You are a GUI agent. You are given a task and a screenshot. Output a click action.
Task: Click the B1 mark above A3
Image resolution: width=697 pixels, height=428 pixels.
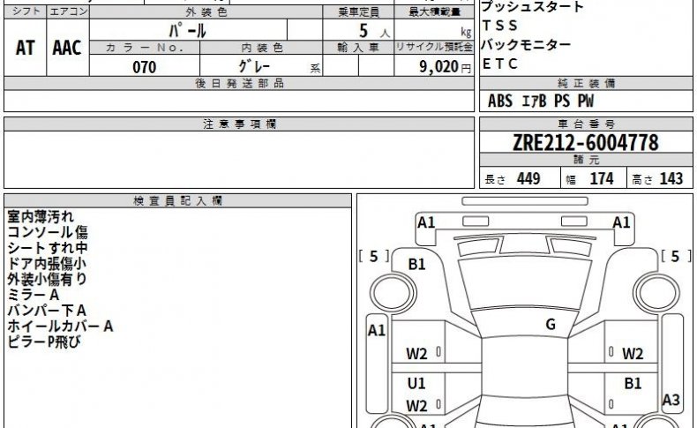(632, 383)
